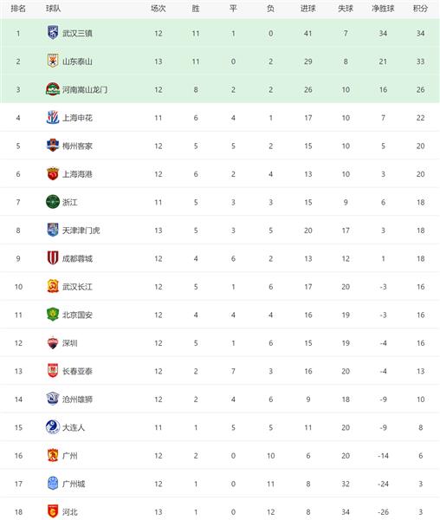Open the 武汉长江 team name link

pos(77,287)
